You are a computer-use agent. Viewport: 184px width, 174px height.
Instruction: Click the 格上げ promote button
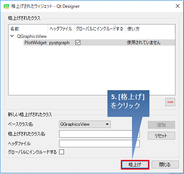[x=135, y=165]
